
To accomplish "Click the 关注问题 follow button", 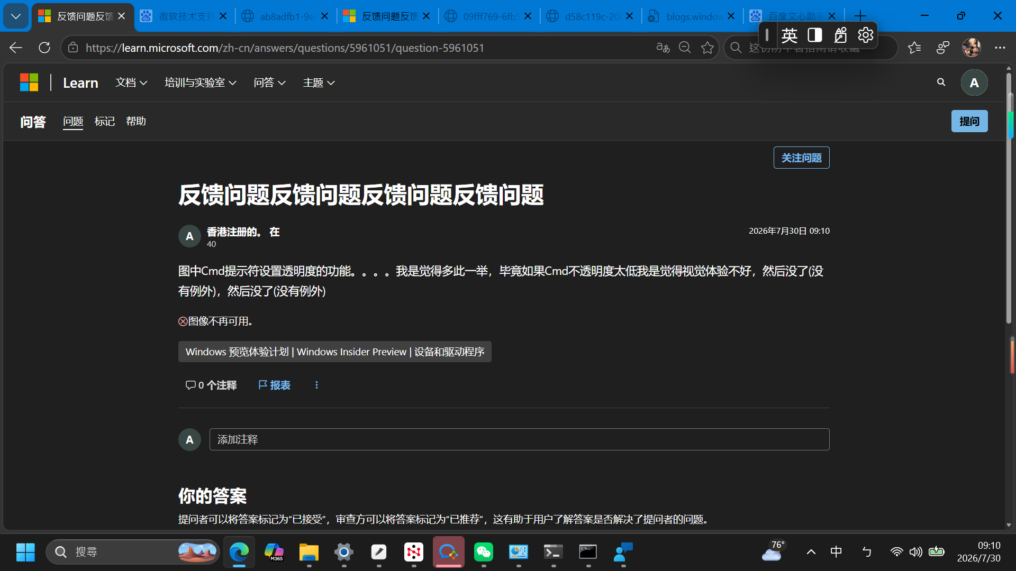I will [x=801, y=158].
